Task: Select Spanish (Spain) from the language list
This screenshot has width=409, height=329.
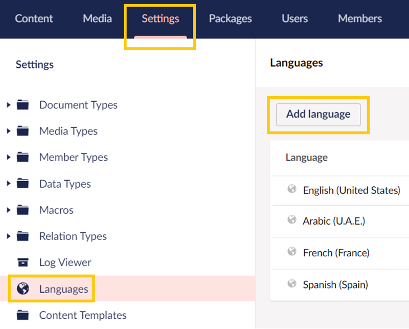Action: [x=335, y=284]
